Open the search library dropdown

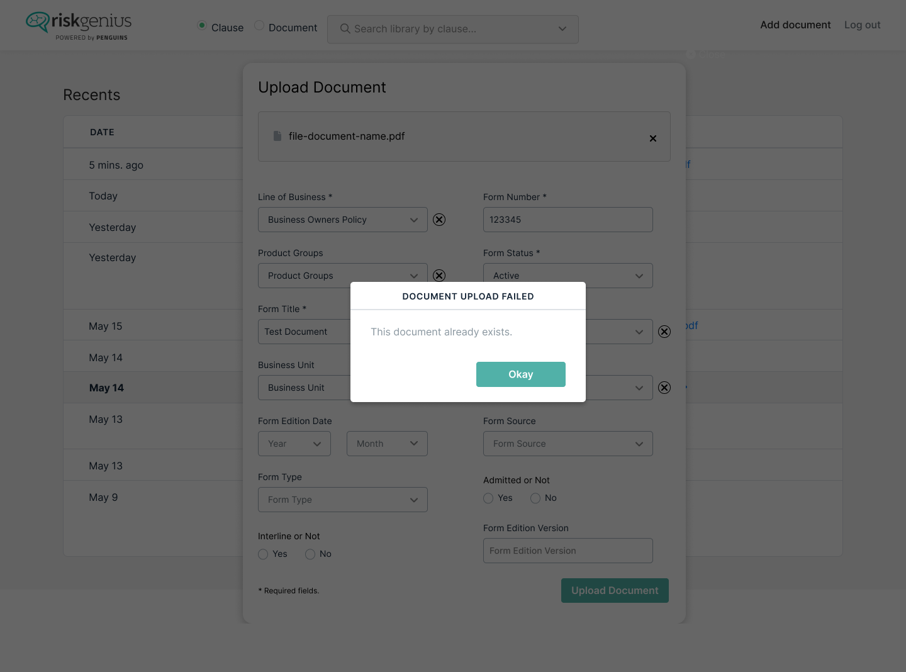pos(562,29)
